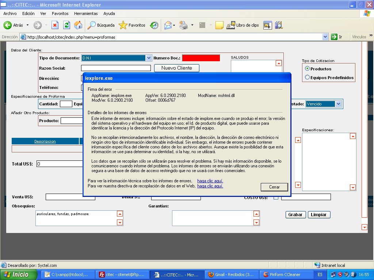Click ES language indicator in tray
Screen dimensions: 374x280
click(x=320, y=275)
